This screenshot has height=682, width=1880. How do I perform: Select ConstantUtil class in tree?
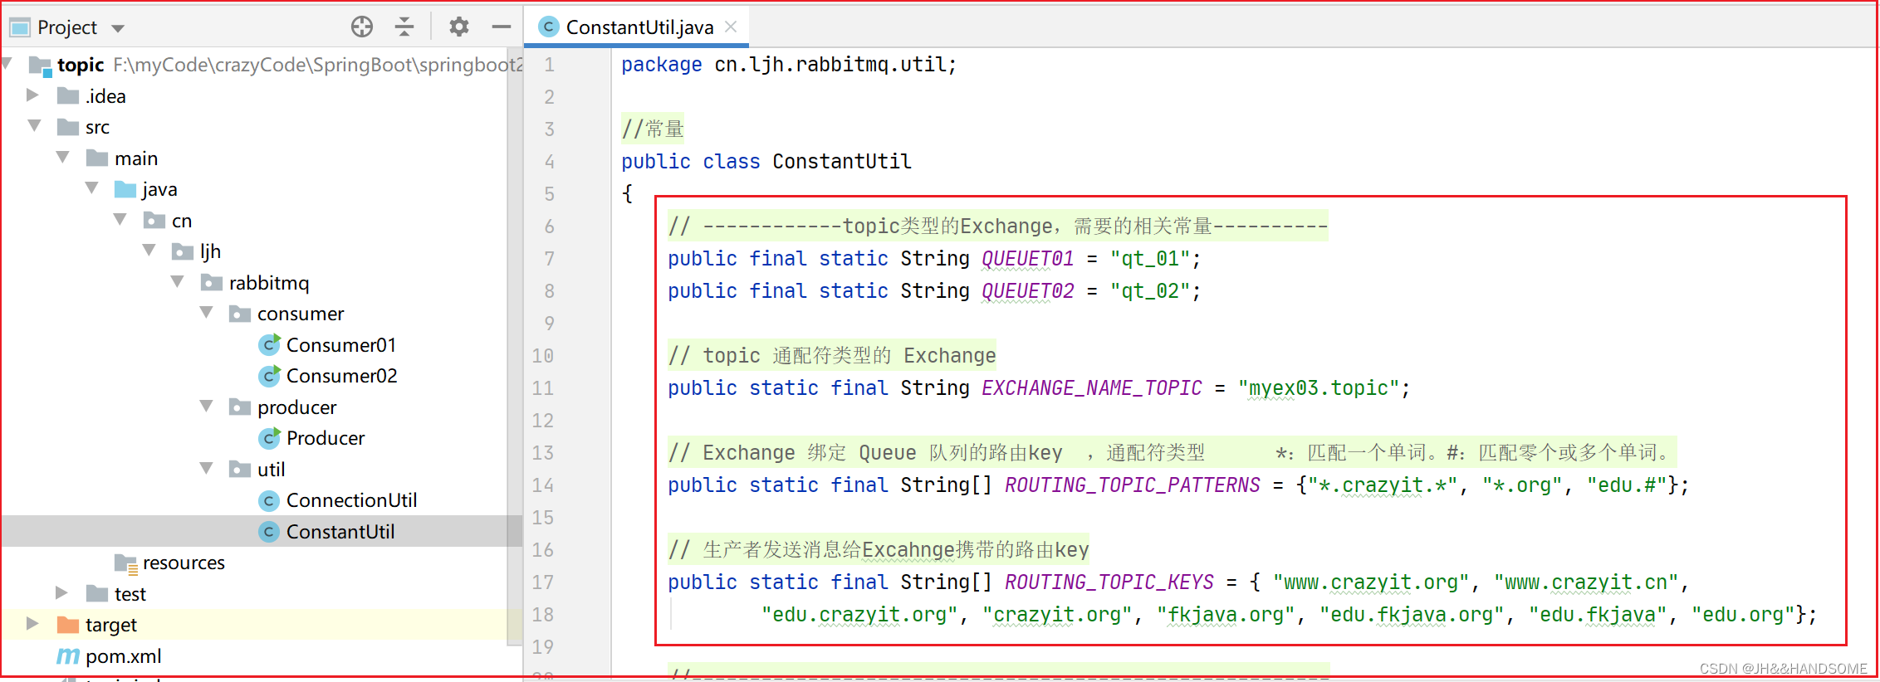tap(340, 532)
